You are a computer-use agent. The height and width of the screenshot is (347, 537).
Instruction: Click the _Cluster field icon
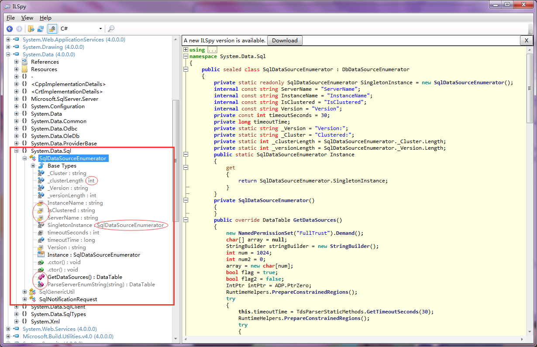click(x=41, y=173)
